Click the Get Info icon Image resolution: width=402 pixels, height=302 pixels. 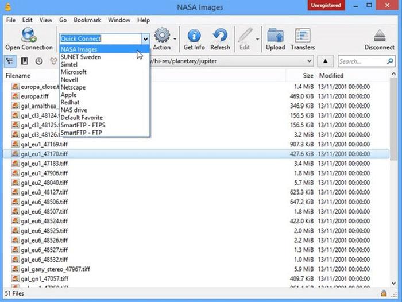point(194,36)
